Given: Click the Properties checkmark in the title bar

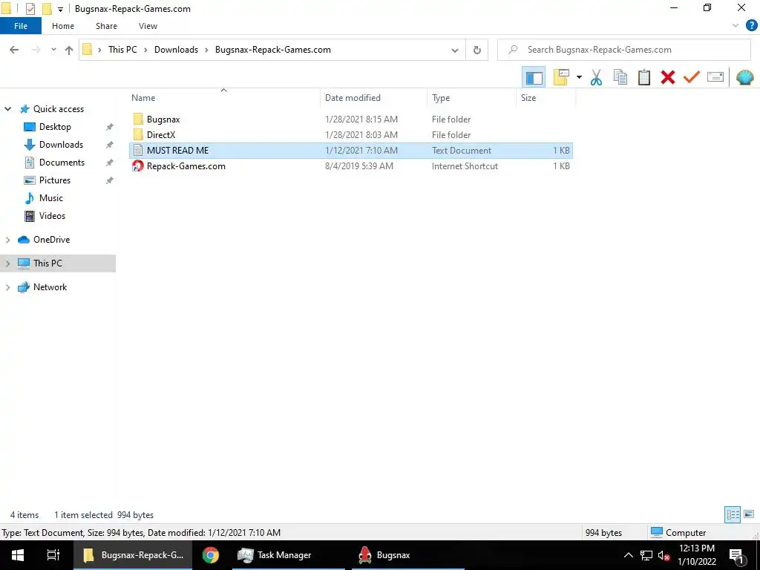Looking at the screenshot, I should pos(30,9).
